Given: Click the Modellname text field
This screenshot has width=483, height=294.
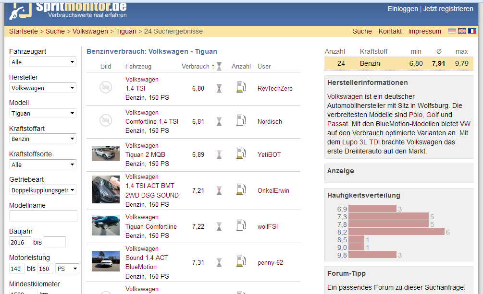Looking at the screenshot, I should (x=43, y=216).
